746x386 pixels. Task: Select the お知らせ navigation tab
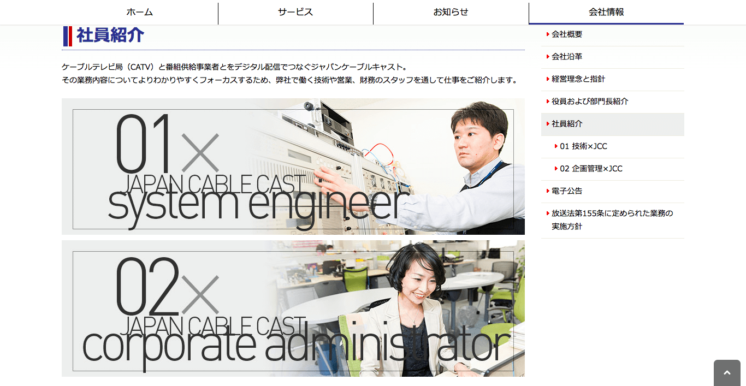pyautogui.click(x=451, y=12)
